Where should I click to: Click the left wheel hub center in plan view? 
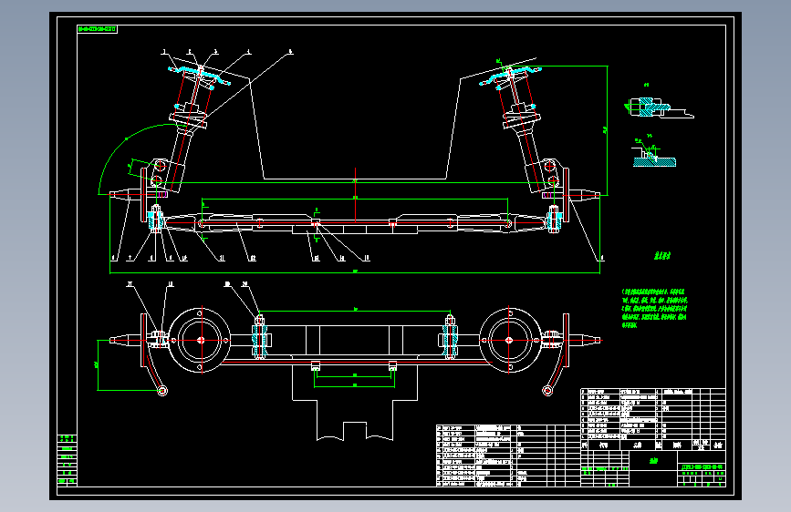click(x=201, y=340)
